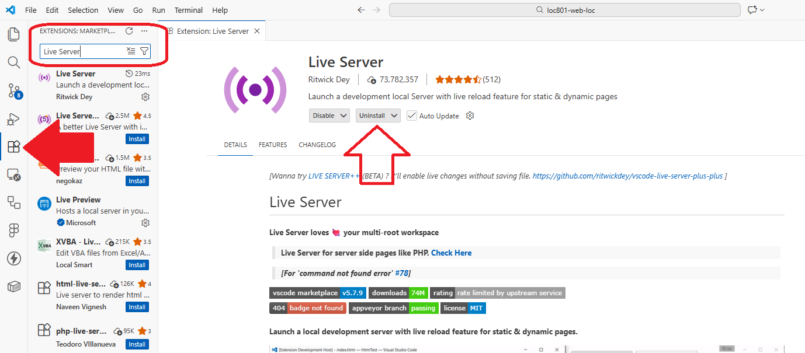Image resolution: width=805 pixels, height=353 pixels.
Task: Expand the Disable button dropdown arrow
Action: click(x=343, y=116)
